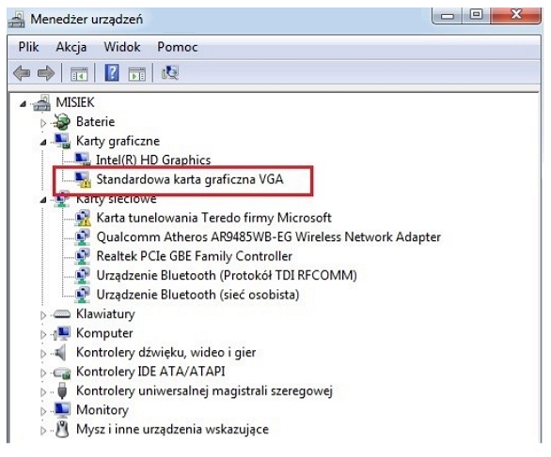Select Karta tunelowania Teredo firmy Microsoft
551x457 pixels.
point(213,218)
